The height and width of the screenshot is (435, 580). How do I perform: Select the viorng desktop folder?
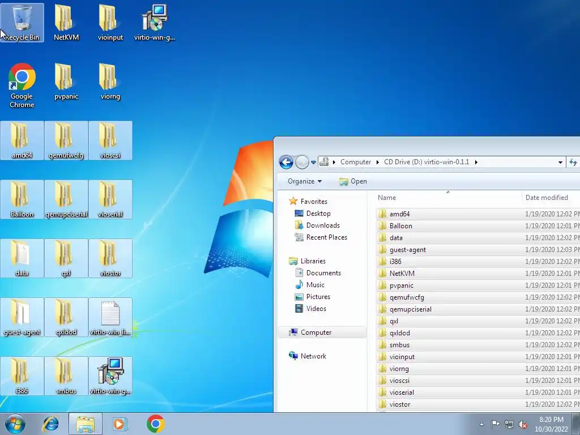pos(110,82)
